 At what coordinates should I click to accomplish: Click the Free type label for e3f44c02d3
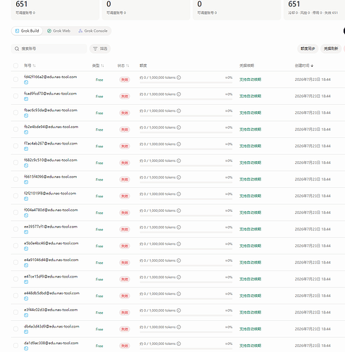[99, 313]
